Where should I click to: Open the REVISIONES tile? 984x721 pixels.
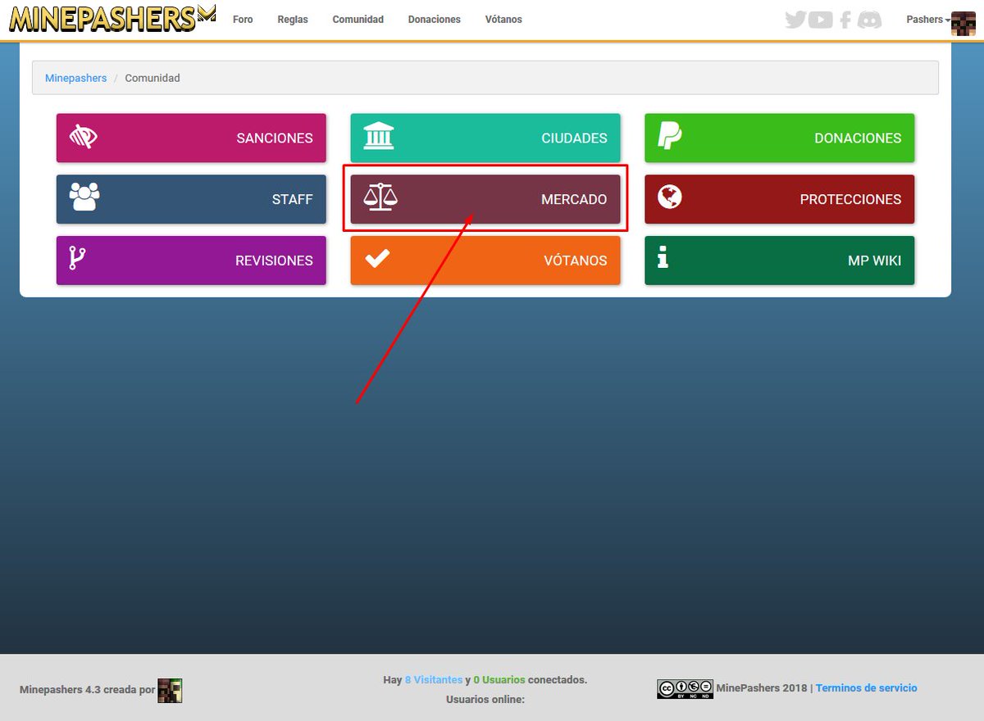[x=191, y=261]
